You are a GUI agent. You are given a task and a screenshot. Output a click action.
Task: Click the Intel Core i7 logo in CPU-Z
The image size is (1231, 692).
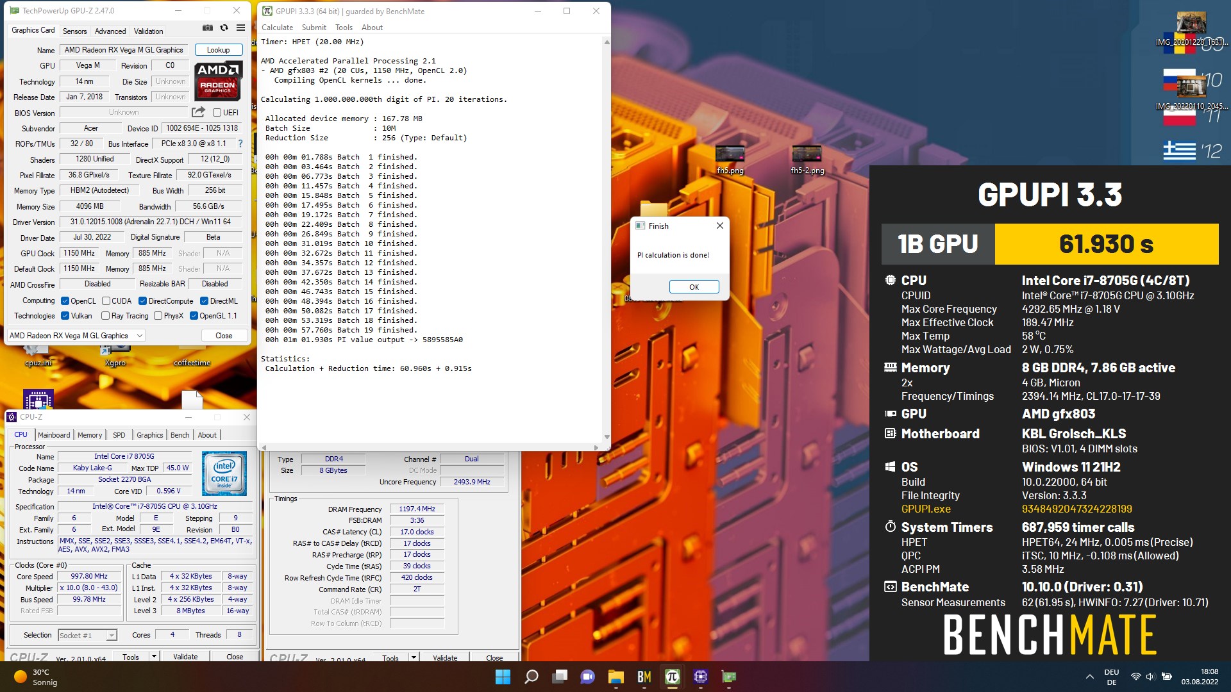[224, 474]
